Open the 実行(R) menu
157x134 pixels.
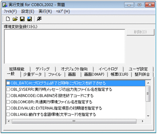click(x=45, y=11)
